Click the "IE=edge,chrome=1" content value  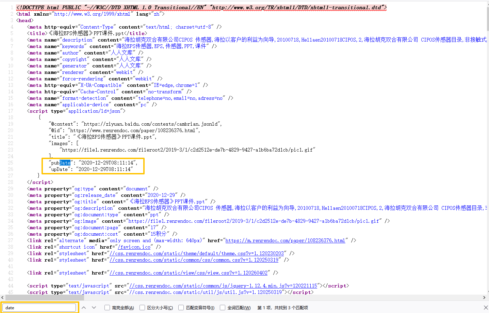pyautogui.click(x=176, y=85)
